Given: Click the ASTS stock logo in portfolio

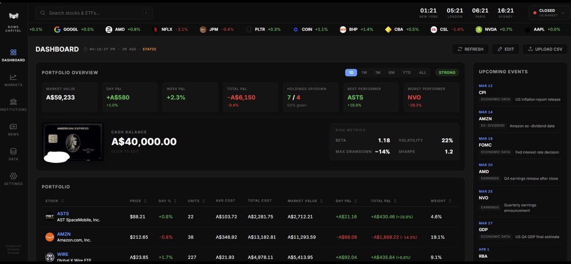Looking at the screenshot, I should click(x=50, y=217).
